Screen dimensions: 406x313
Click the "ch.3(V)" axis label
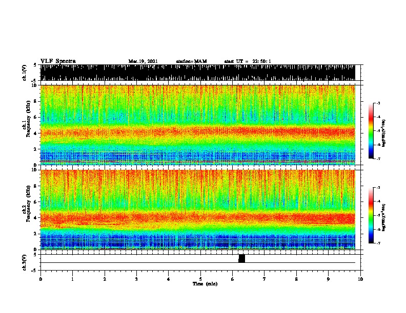24,262
